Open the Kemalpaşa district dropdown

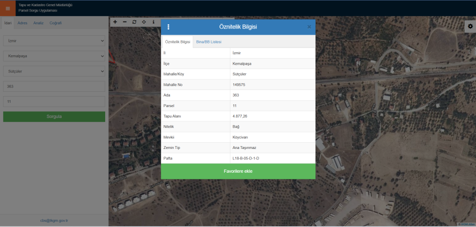(54, 56)
